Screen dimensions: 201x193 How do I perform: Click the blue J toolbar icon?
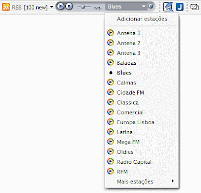coord(179,7)
